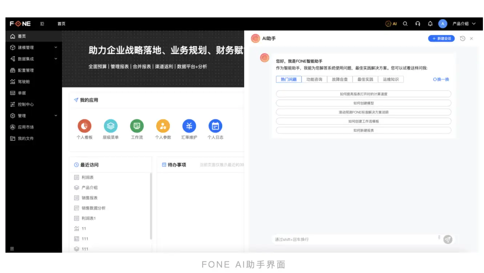Click the send message paper-plane button

pyautogui.click(x=448, y=239)
